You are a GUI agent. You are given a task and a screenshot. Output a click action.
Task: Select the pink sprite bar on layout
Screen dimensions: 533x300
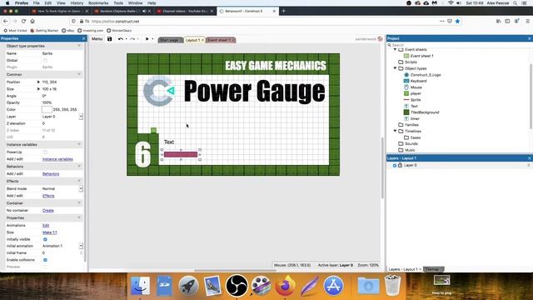click(181, 154)
